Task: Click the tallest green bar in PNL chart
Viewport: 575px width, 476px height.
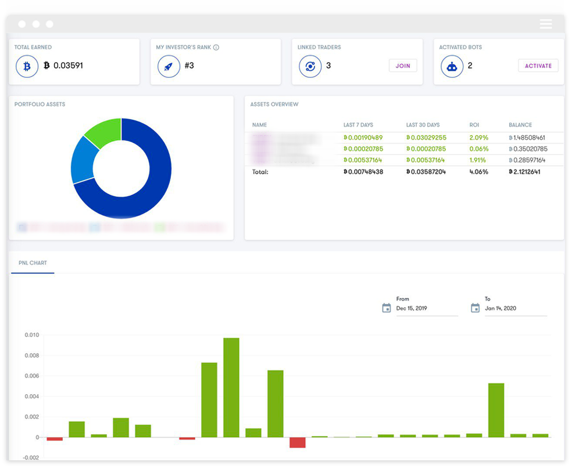Action: point(231,387)
